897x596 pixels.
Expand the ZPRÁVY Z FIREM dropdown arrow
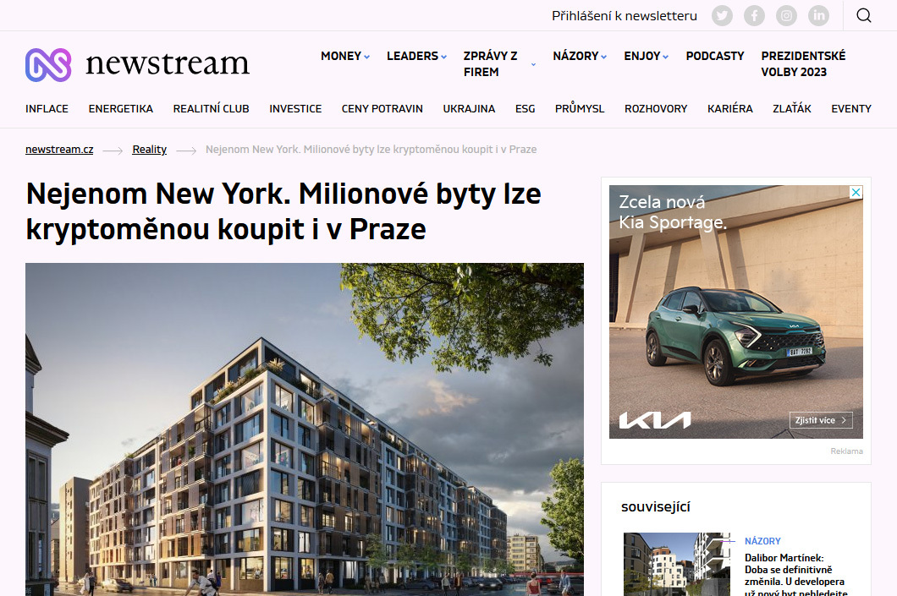[533, 64]
